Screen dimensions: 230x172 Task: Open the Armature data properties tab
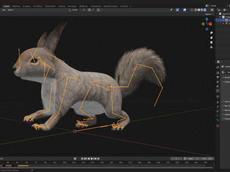point(218,116)
